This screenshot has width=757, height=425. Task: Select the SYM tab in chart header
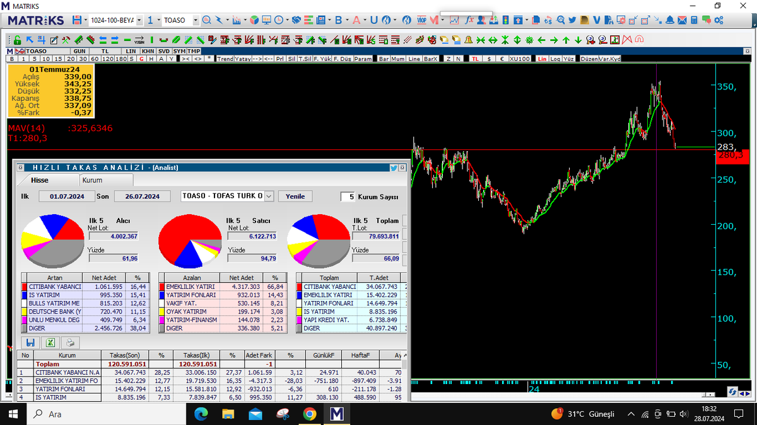(x=179, y=51)
